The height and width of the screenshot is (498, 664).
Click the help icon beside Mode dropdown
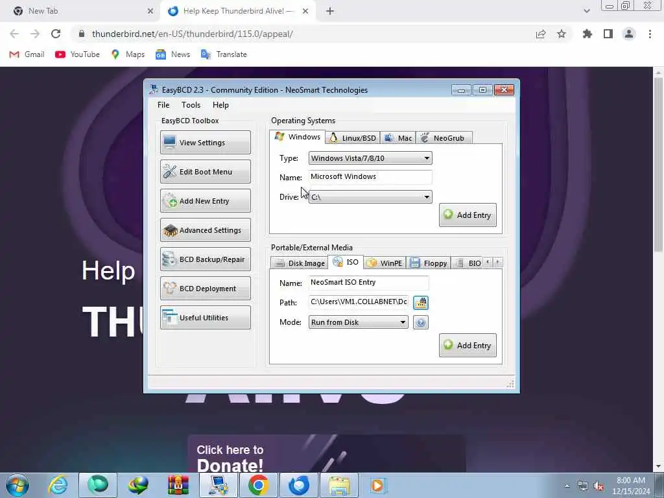coord(420,322)
